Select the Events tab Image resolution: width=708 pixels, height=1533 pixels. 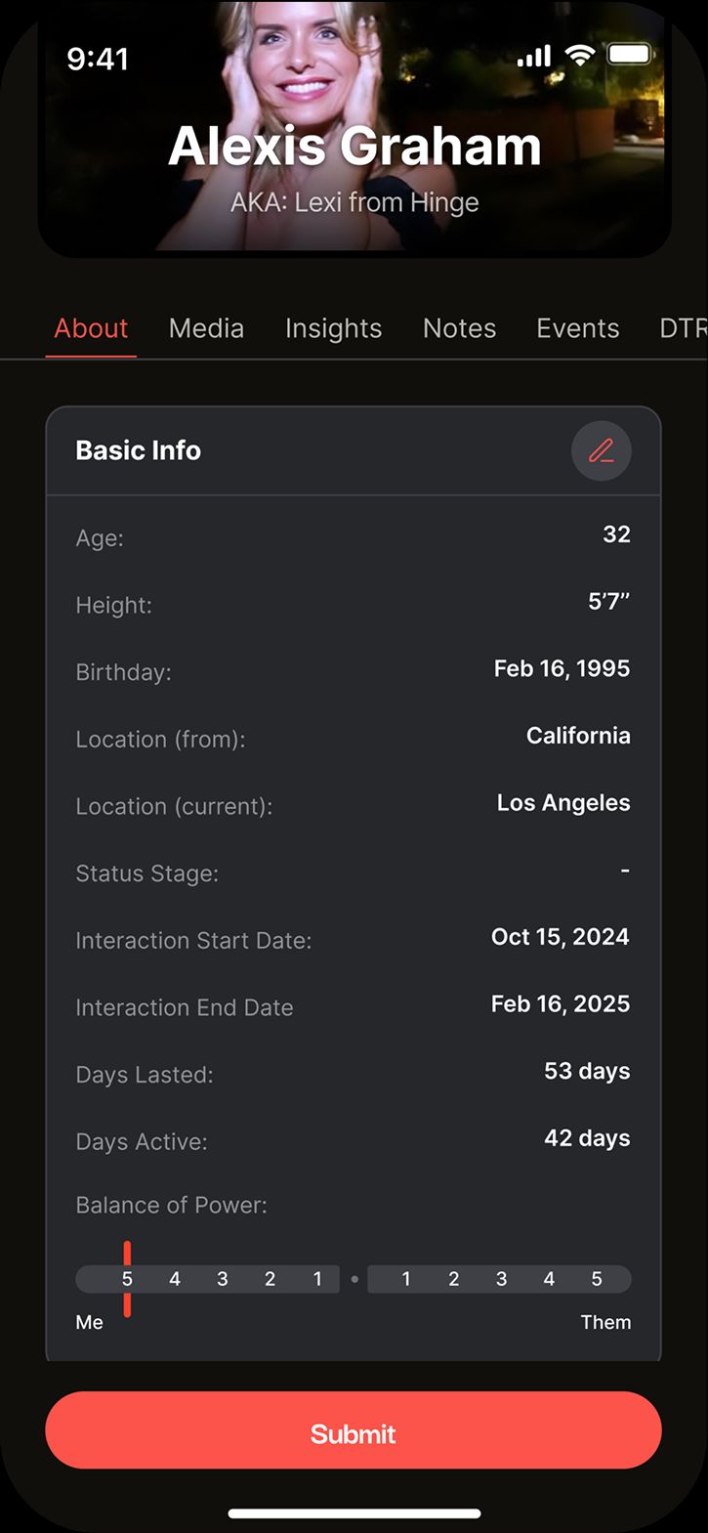pos(577,328)
